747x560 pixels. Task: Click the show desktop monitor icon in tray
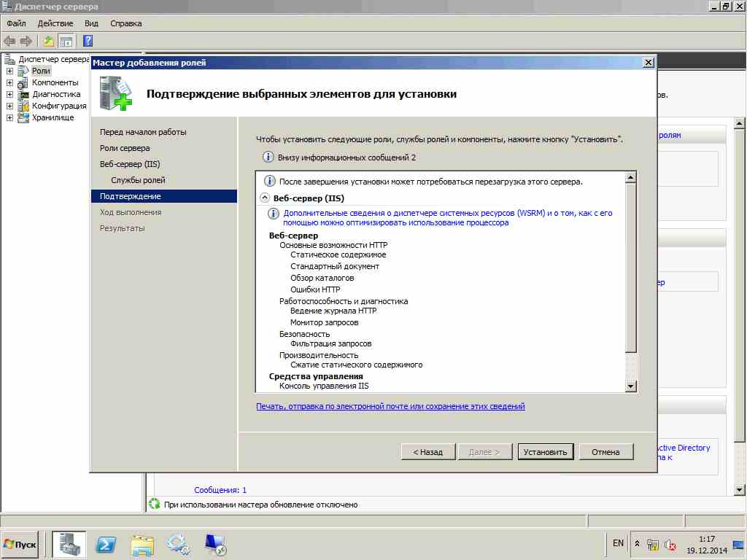click(x=738, y=544)
